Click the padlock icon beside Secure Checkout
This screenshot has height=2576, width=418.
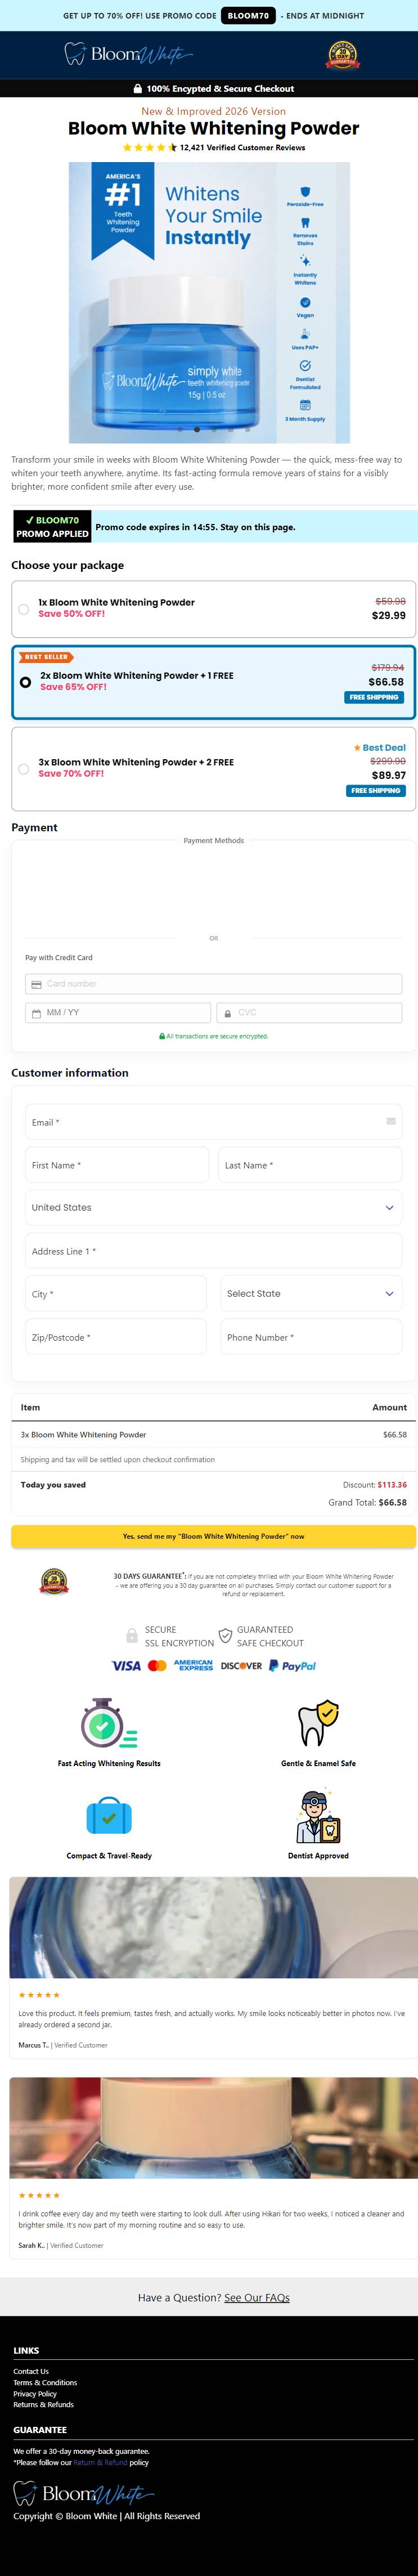[x=138, y=89]
